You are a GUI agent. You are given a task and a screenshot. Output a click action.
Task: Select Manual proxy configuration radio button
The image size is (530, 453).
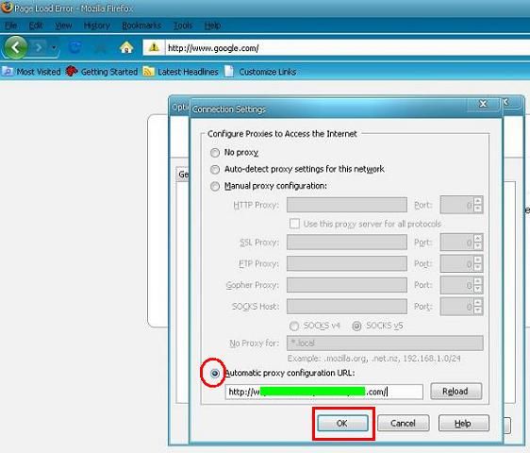[215, 187]
